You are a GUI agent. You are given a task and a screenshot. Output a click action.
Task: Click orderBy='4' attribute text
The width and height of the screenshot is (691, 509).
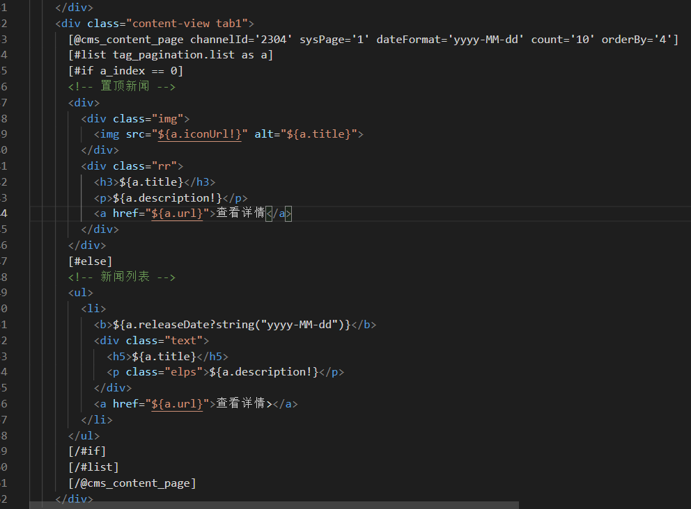point(637,40)
